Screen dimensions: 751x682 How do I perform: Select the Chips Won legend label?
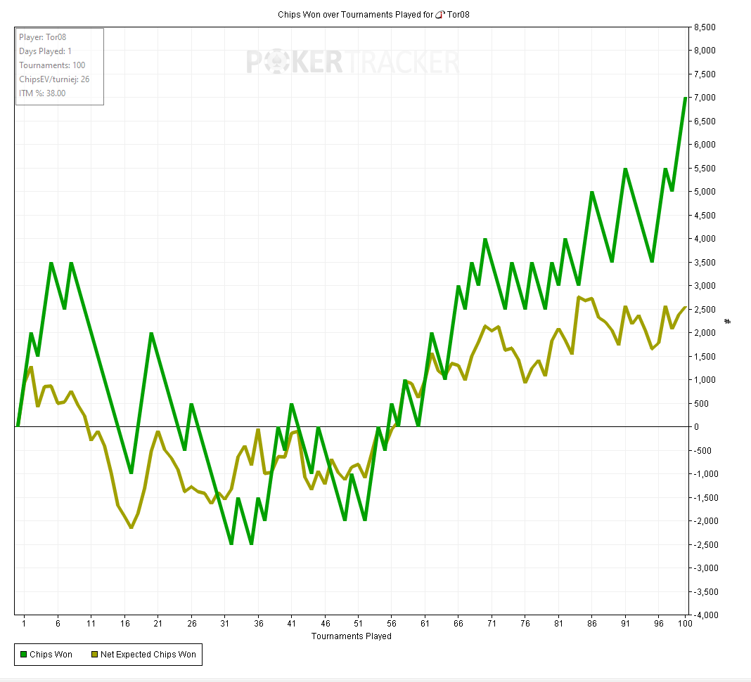tap(51, 655)
